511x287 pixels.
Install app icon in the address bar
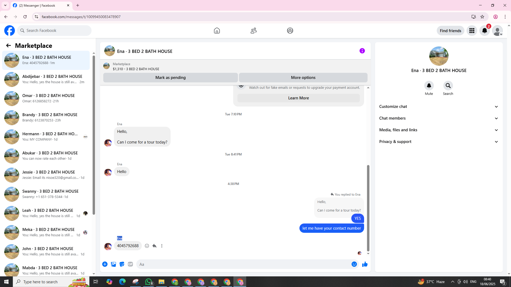click(474, 17)
